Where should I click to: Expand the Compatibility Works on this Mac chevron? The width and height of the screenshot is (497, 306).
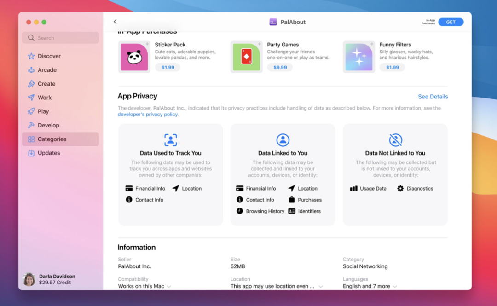[x=169, y=286]
